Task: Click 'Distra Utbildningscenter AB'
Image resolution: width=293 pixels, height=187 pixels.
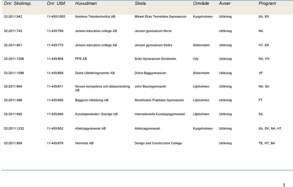Action: point(95,73)
